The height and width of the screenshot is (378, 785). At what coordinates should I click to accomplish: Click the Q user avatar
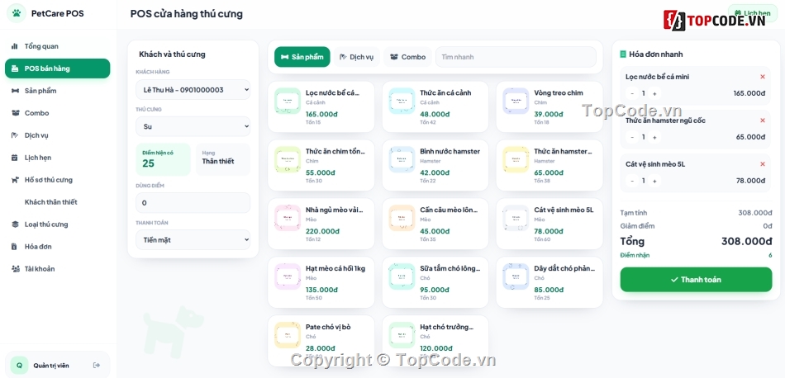pos(19,365)
